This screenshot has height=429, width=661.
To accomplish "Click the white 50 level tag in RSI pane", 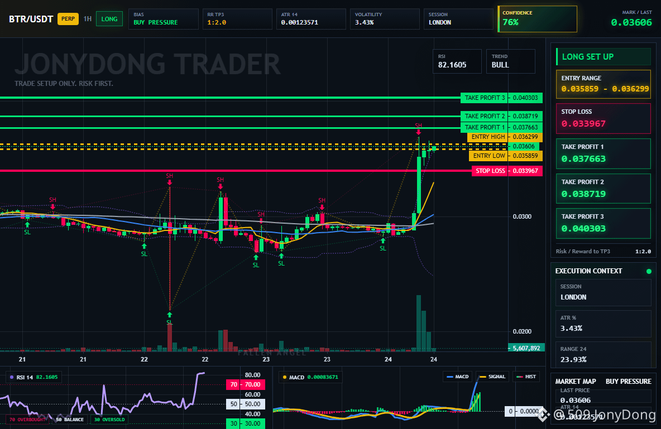I will tap(246, 404).
